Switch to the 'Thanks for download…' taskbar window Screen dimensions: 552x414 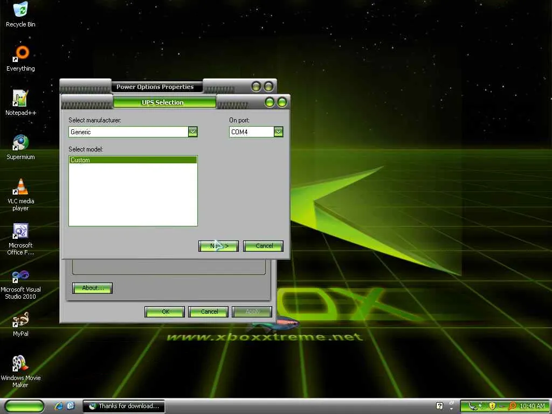123,406
